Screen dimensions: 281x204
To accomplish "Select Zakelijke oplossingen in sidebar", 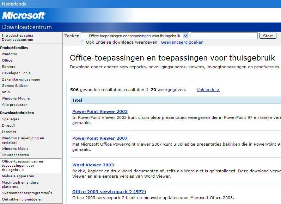I will click(x=21, y=79).
